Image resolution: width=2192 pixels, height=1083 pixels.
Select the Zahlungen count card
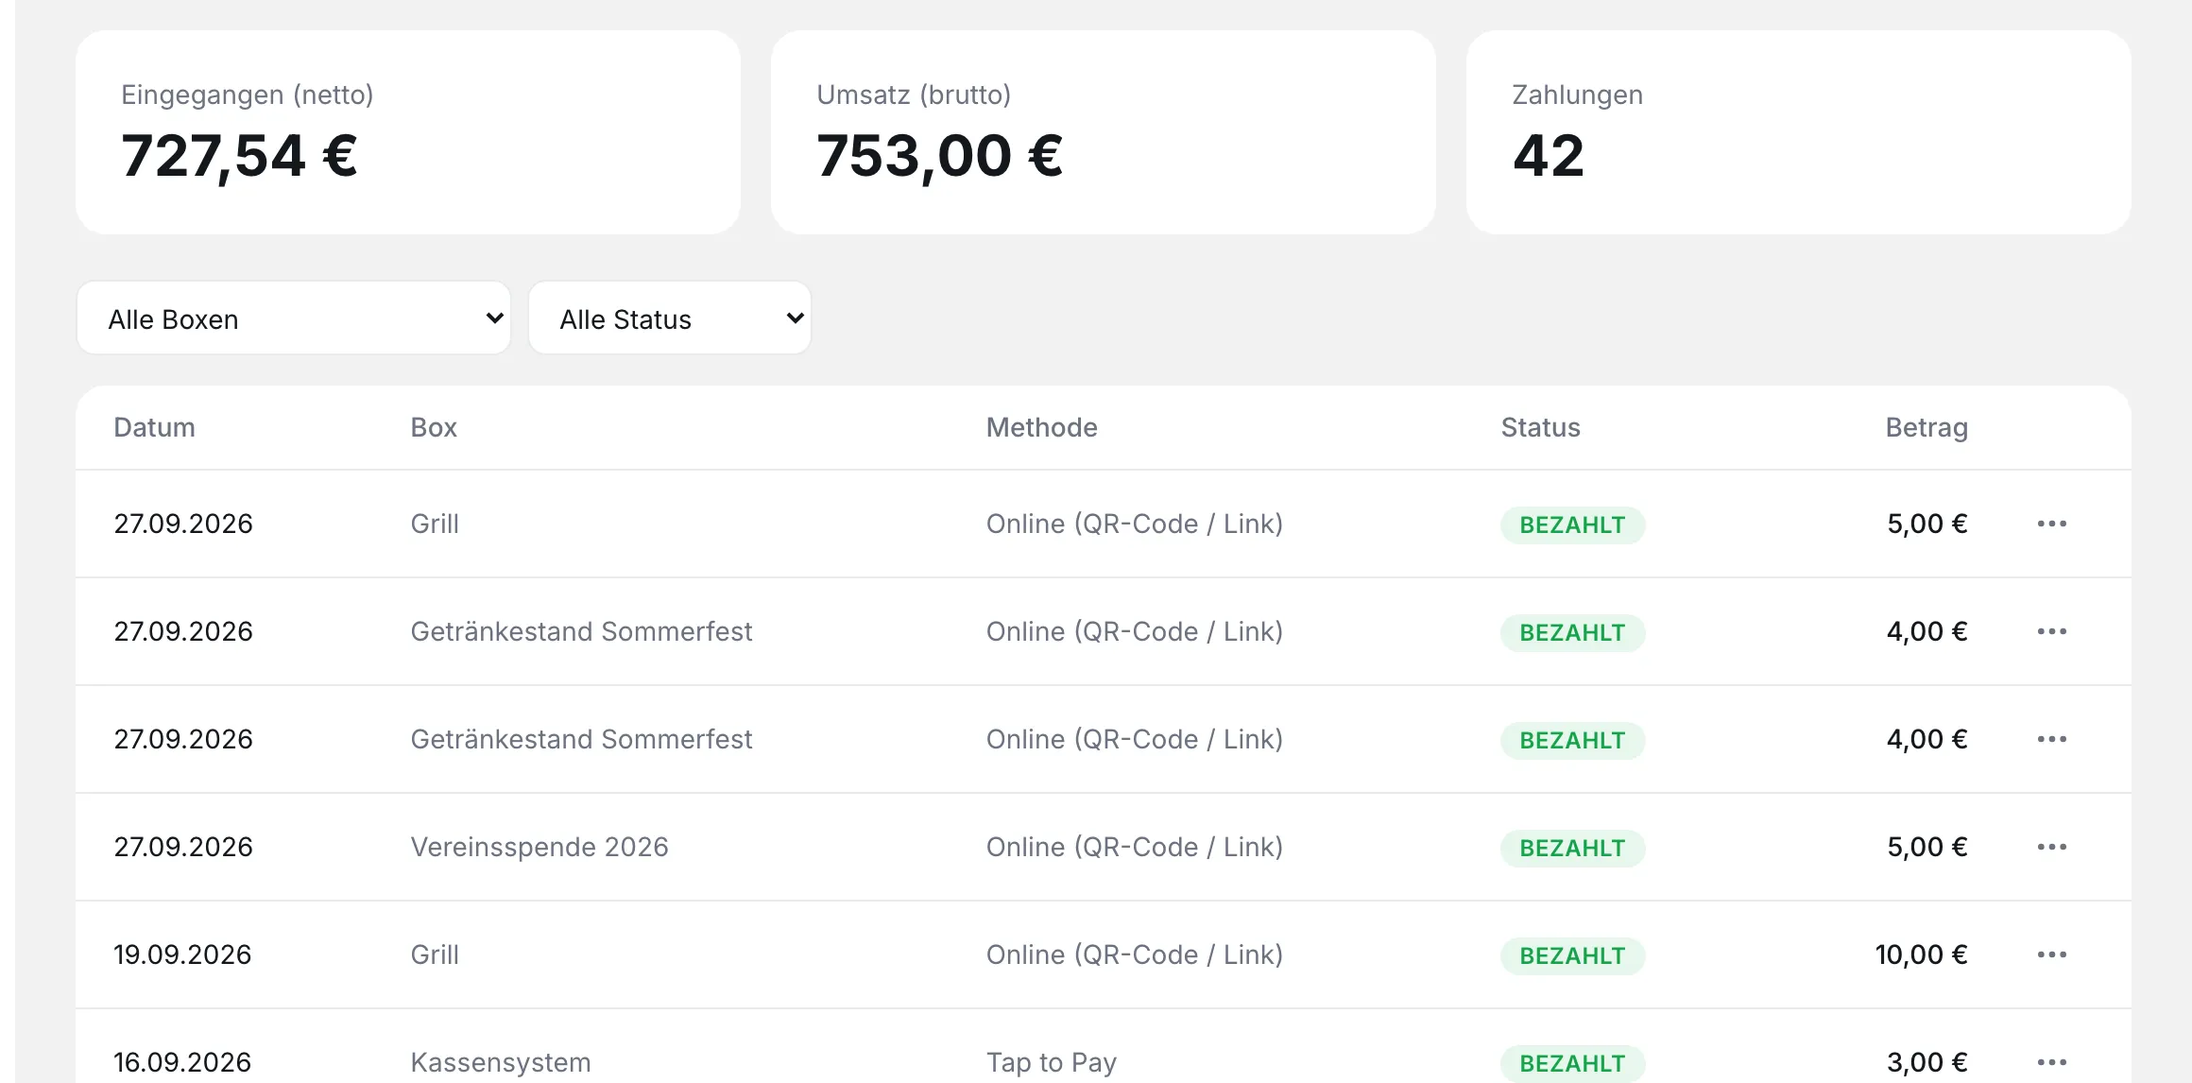1798,132
